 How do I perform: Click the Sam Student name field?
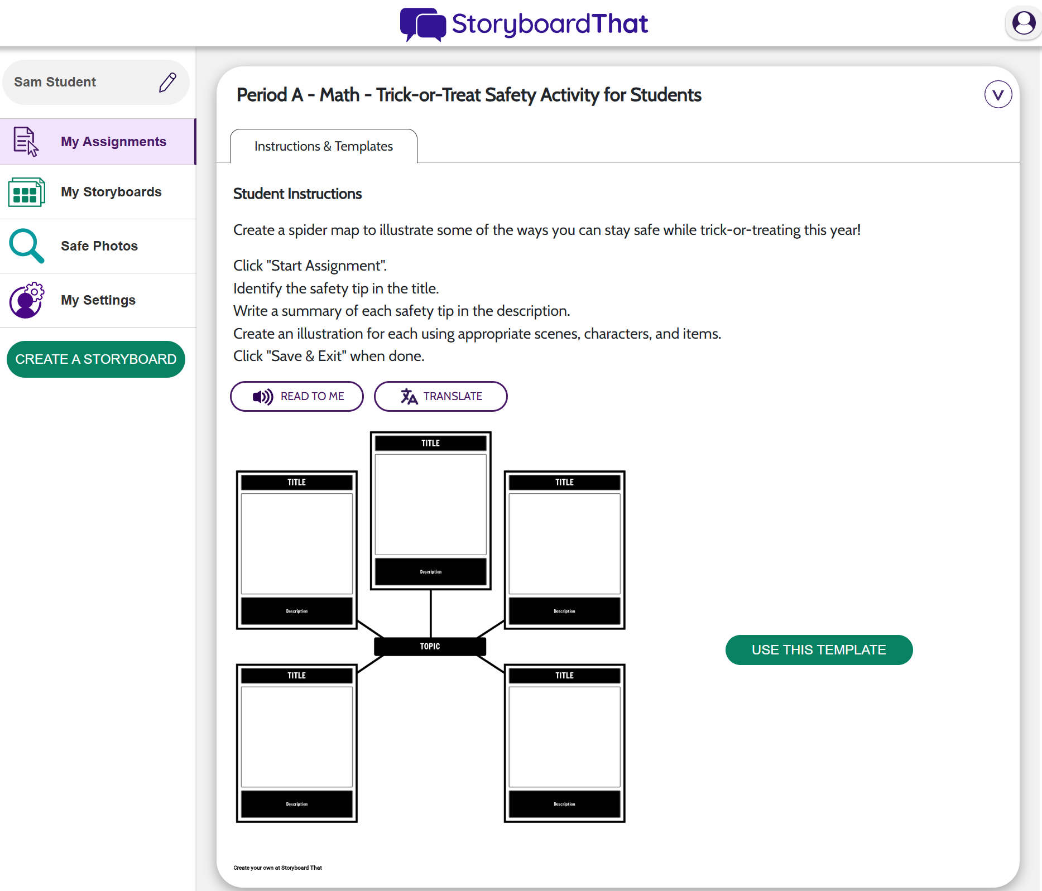(x=96, y=82)
